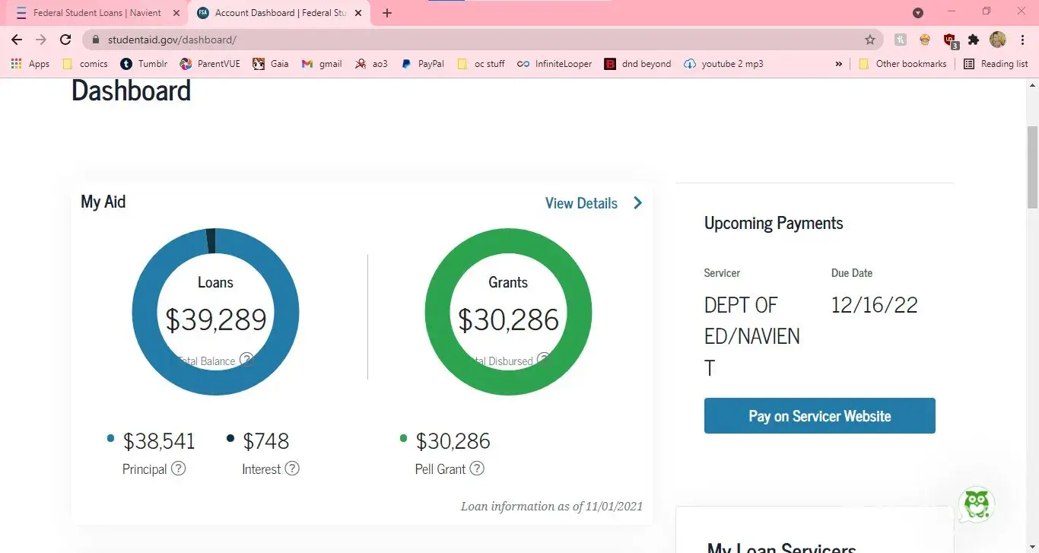Open the Chrome profile avatar
The image size is (1039, 553).
tap(998, 40)
